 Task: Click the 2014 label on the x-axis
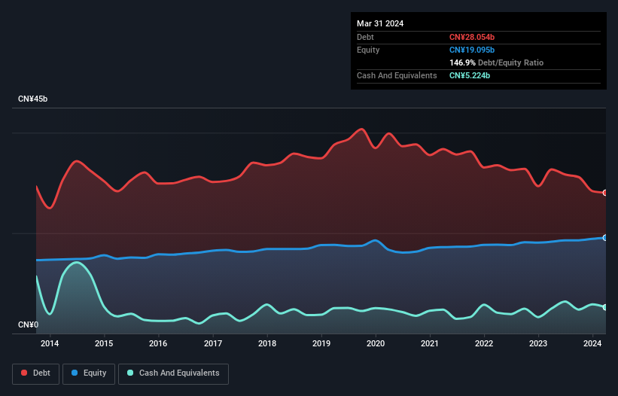pos(50,344)
